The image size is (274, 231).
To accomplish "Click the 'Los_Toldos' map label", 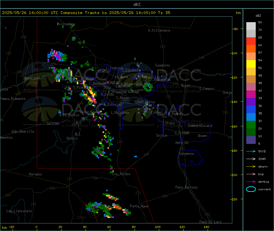I will click(121, 174).
